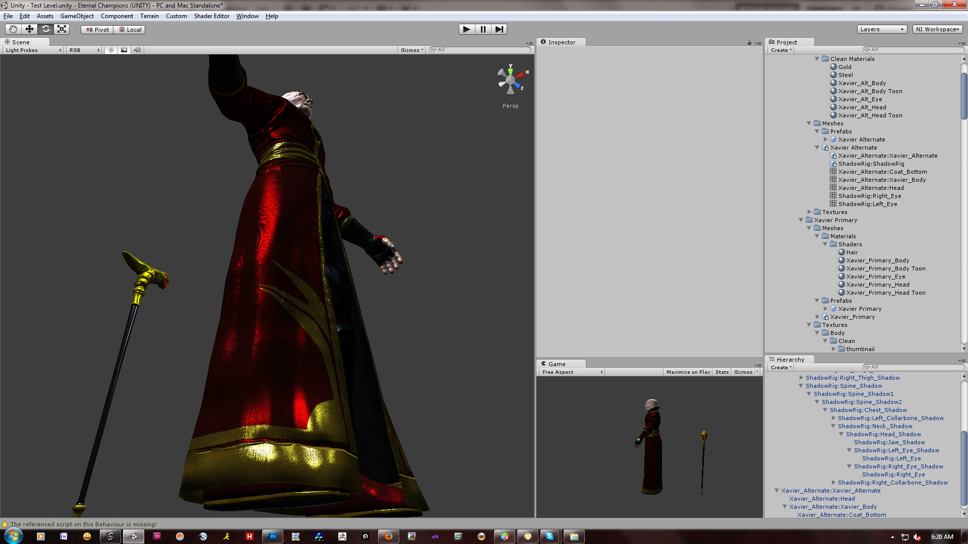The height and width of the screenshot is (544, 968).
Task: Lock the Inspector with the padlock icon
Action: [749, 42]
